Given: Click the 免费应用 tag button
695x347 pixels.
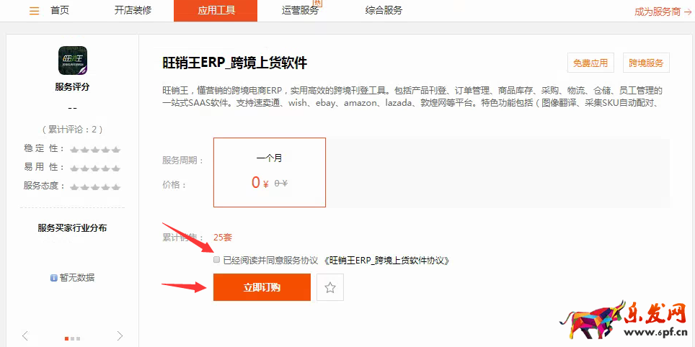Looking at the screenshot, I should [x=590, y=63].
